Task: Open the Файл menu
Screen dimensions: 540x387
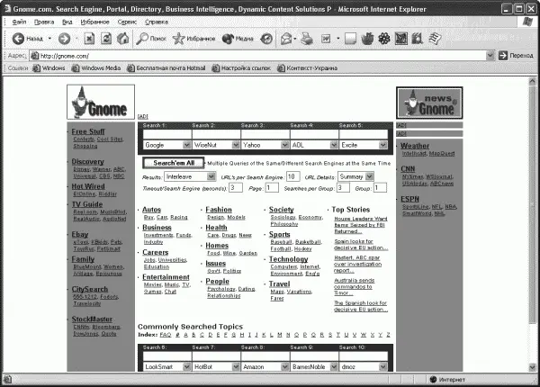Action: click(19, 22)
